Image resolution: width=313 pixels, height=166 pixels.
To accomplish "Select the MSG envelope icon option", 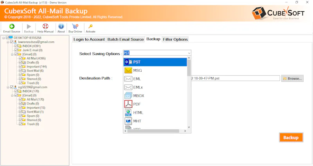I will [128, 71].
